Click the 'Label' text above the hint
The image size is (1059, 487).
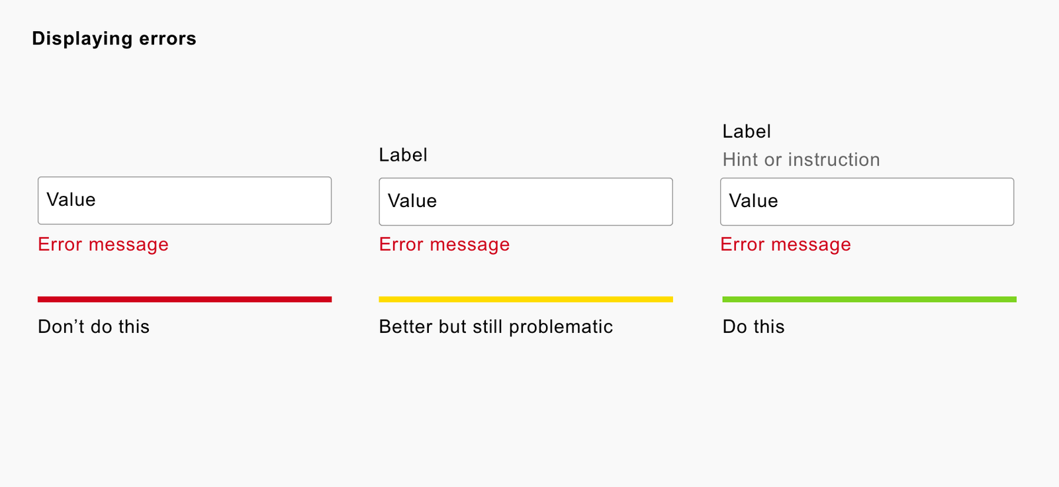tap(747, 132)
